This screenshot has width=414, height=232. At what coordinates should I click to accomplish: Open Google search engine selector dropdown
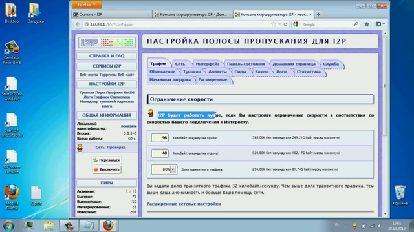click(x=297, y=24)
